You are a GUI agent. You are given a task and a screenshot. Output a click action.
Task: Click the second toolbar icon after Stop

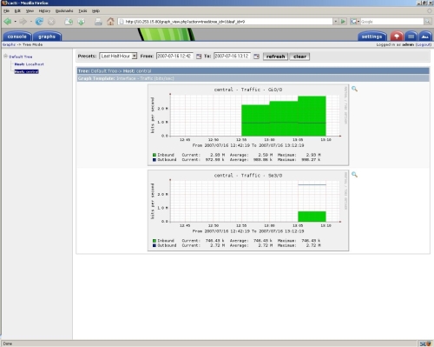click(x=82, y=22)
